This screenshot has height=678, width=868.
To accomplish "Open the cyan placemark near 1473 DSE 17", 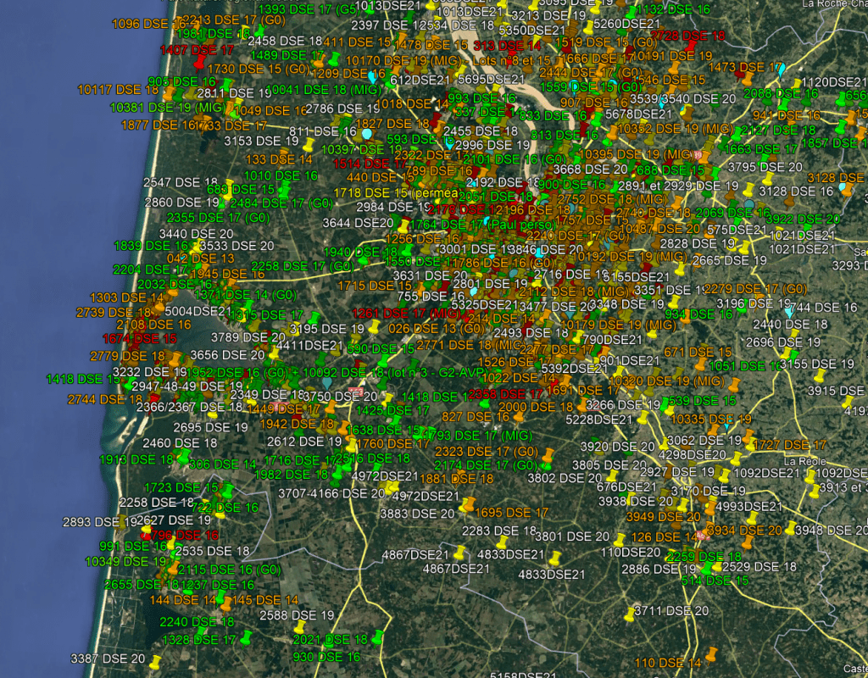I will tap(781, 69).
